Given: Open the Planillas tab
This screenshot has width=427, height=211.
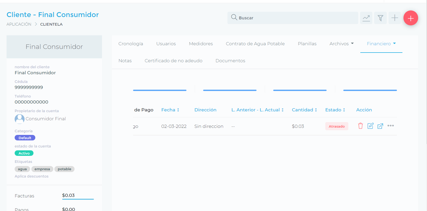Looking at the screenshot, I should click(307, 44).
